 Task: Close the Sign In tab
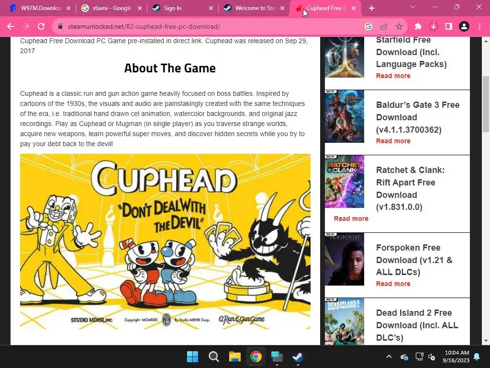pos(211,8)
